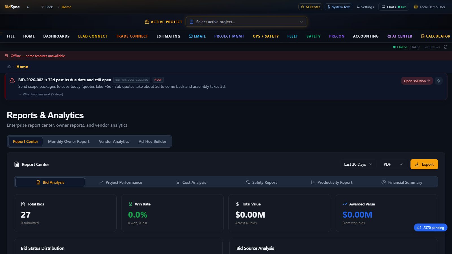Open the AI Center button in top bar
452x254 pixels.
pos(310,7)
